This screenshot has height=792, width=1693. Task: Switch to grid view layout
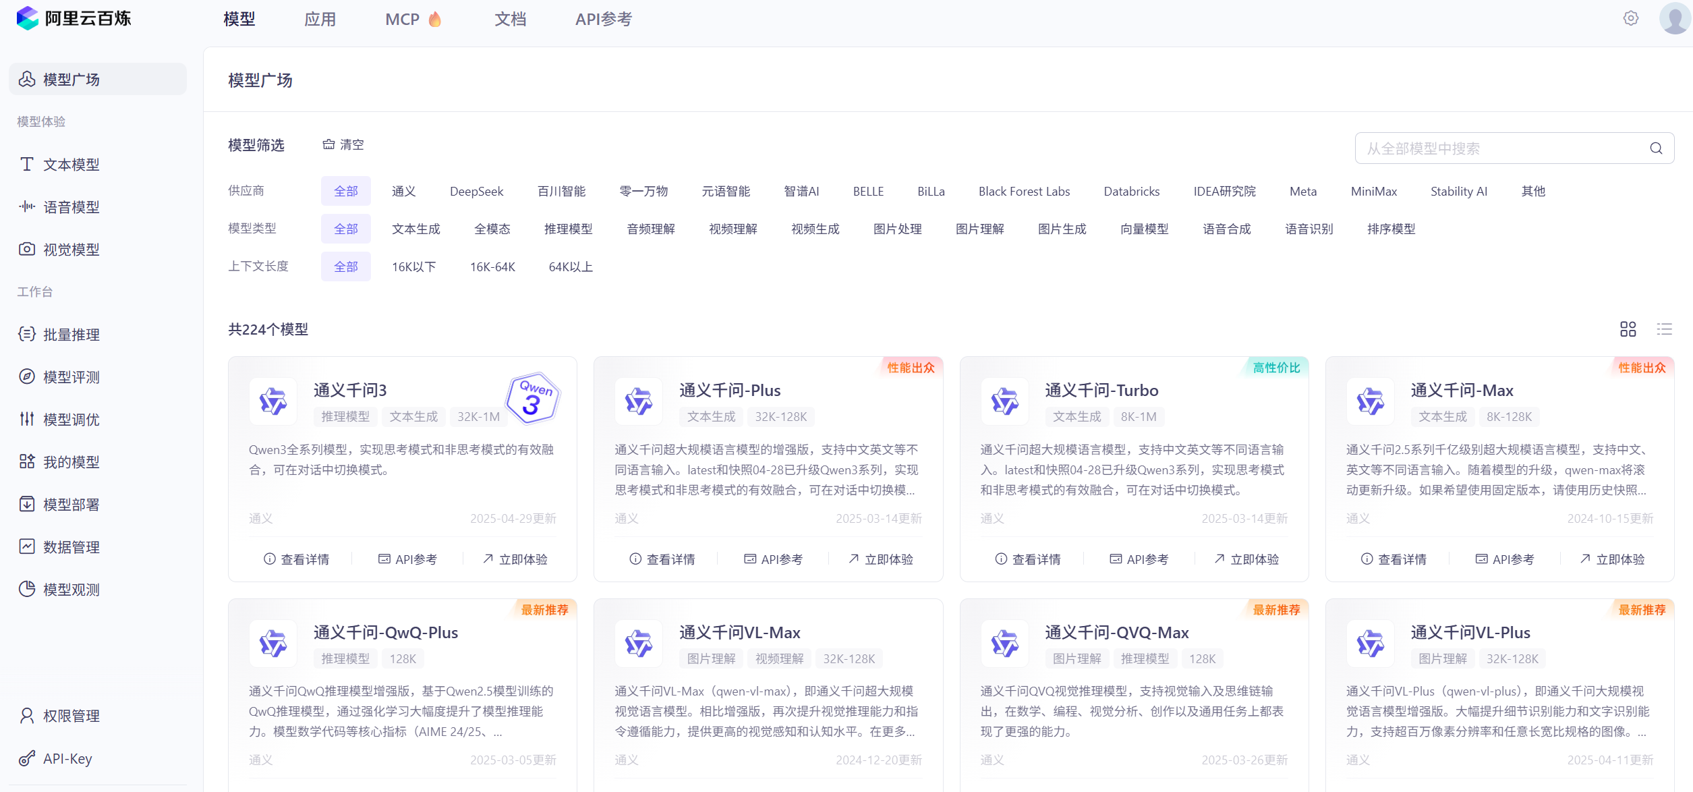point(1628,329)
